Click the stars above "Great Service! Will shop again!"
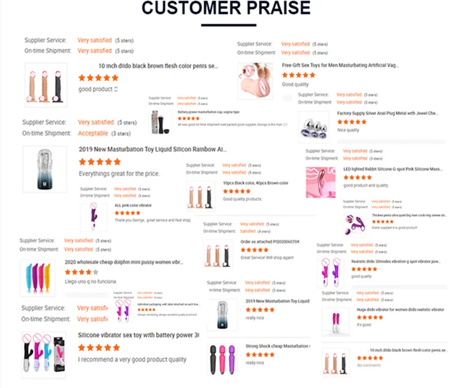459x388 pixels. point(252,250)
